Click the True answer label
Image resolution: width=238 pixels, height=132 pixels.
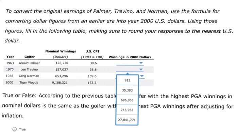(x=22, y=129)
